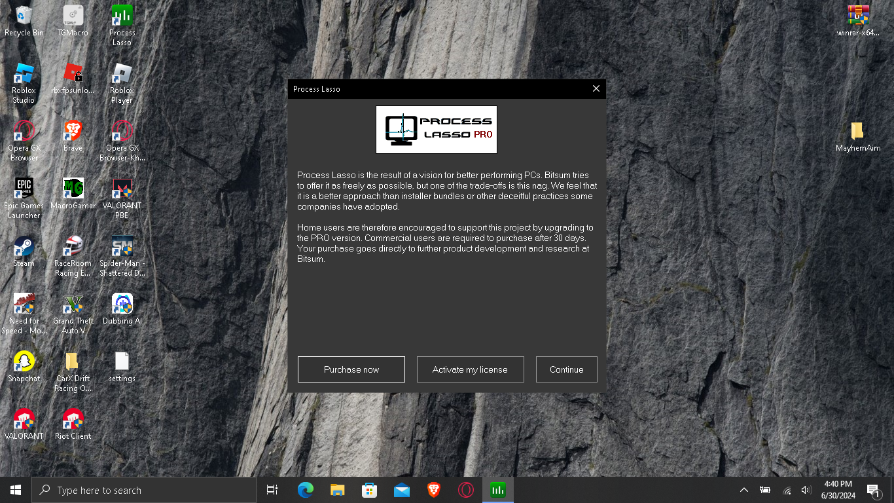Screen dimensions: 894x503
Task: Select the Epic Games Launcher icon
Action: click(x=24, y=198)
